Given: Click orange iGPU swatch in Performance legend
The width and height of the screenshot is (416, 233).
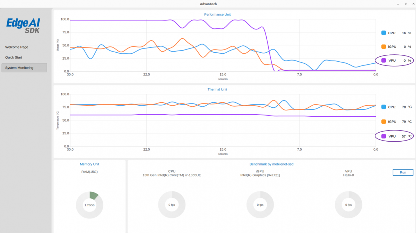Looking at the screenshot, I should (384, 47).
